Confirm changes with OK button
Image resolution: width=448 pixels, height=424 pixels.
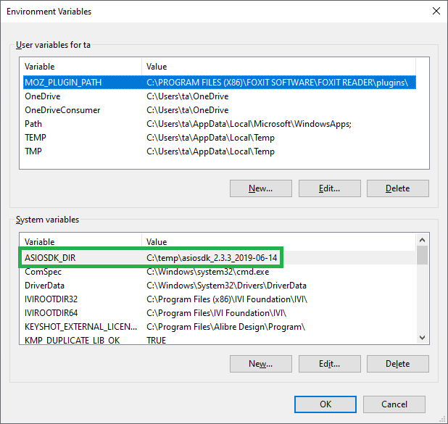pos(325,404)
